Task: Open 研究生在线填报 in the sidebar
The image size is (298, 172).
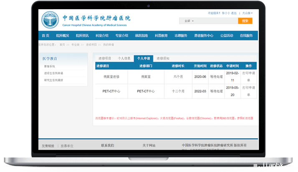Action: point(53,80)
